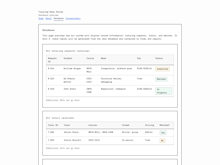Open the Placeholders navigation link
Image resolution: width=220 pixels, height=165 pixels.
(73, 18)
